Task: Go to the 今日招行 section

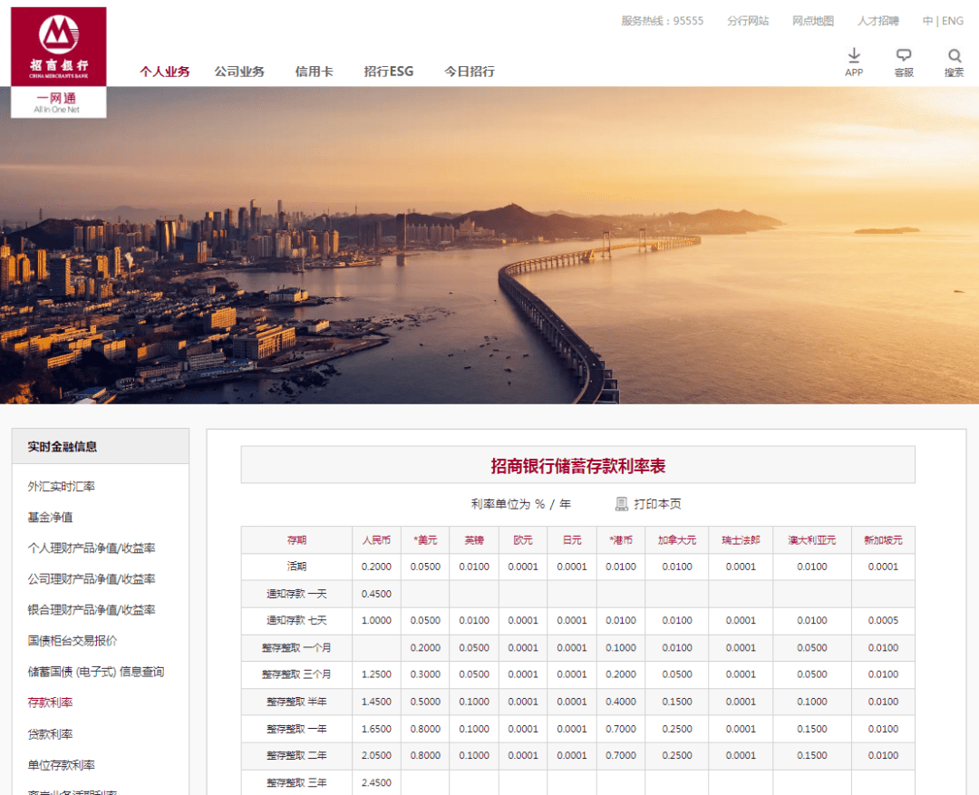Action: [x=470, y=72]
